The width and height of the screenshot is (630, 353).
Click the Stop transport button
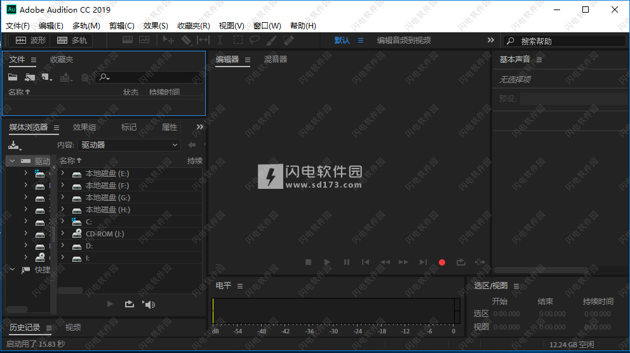coord(308,262)
